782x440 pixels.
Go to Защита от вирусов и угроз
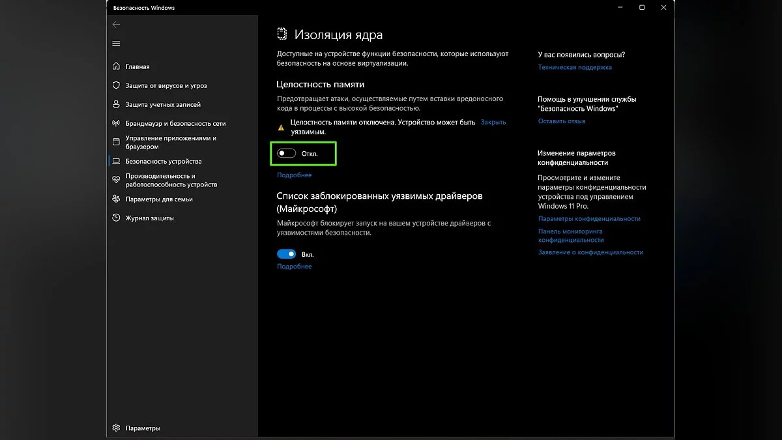tap(166, 85)
